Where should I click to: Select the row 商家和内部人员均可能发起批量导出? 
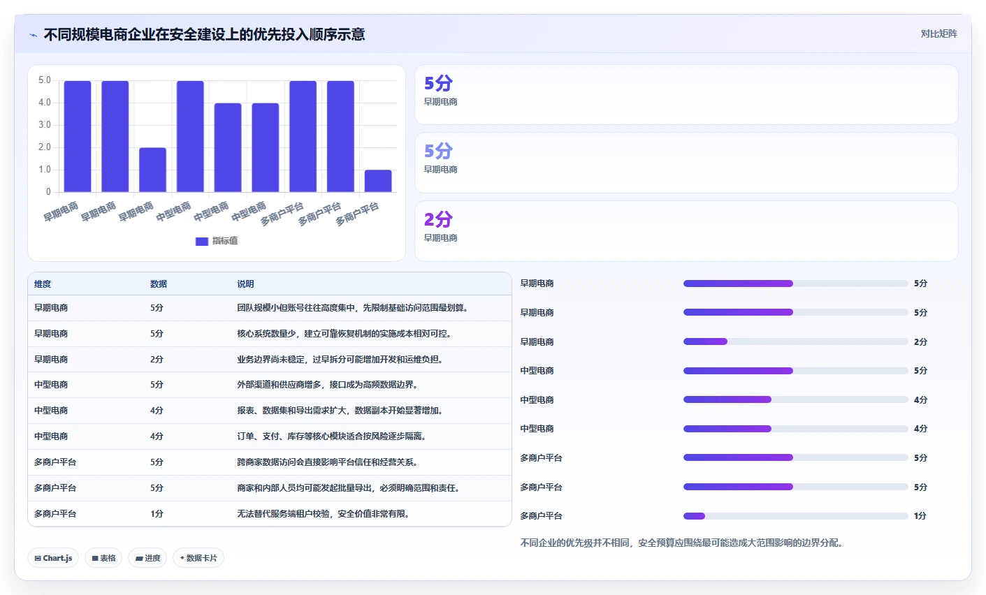270,488
